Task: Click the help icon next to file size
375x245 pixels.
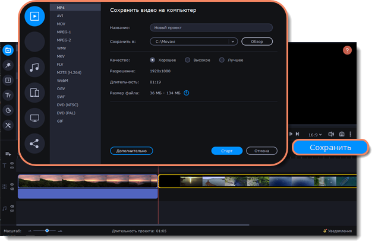Action: pos(186,93)
